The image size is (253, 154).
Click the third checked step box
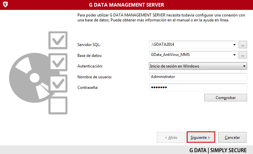coord(58,84)
